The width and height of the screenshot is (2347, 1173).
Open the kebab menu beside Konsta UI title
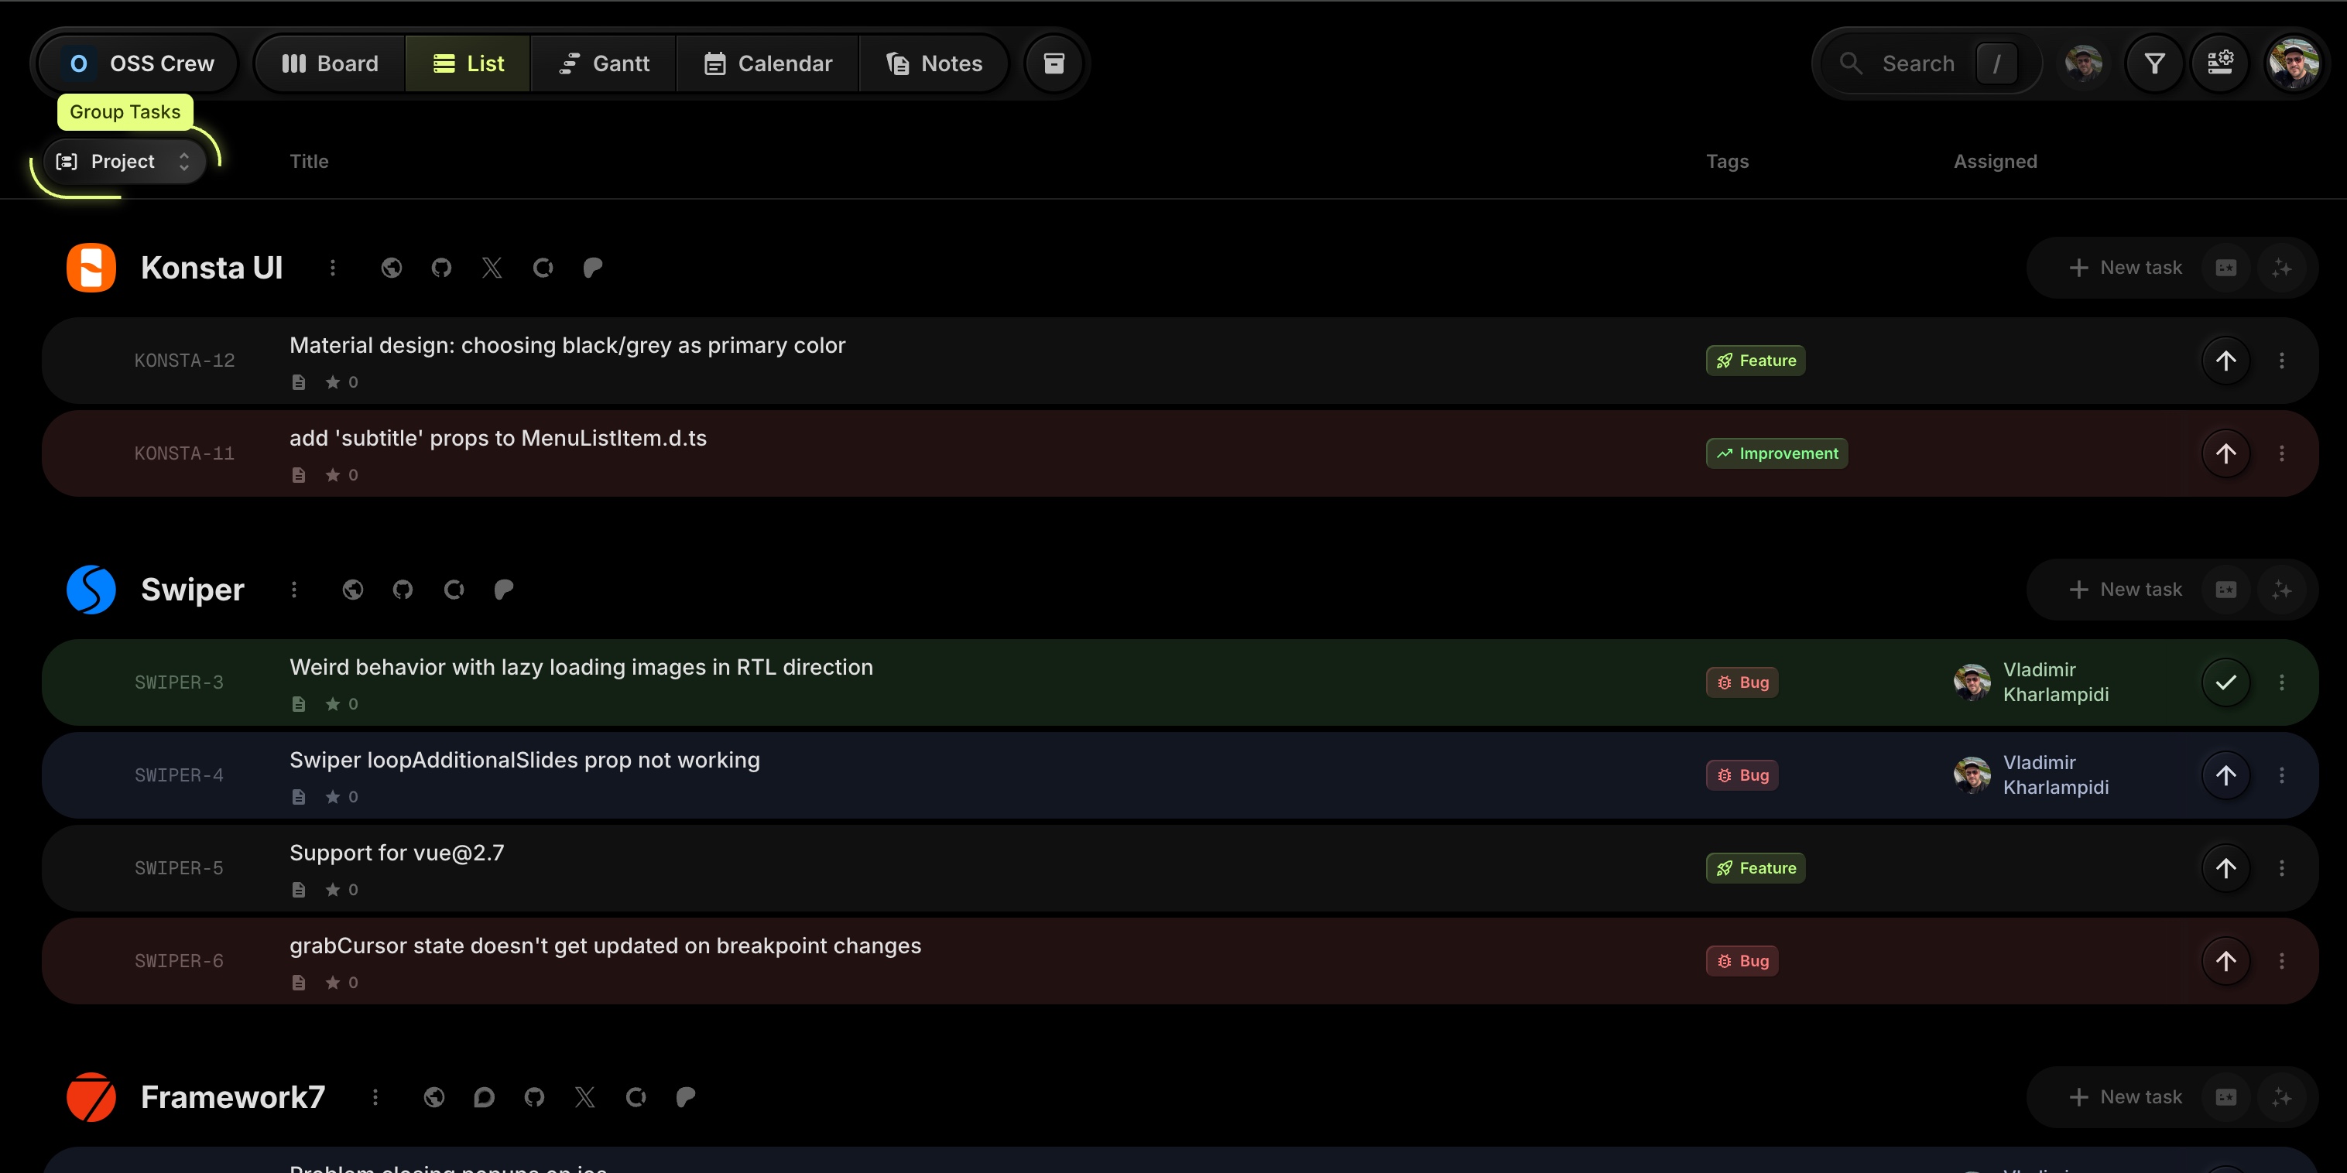click(x=333, y=267)
